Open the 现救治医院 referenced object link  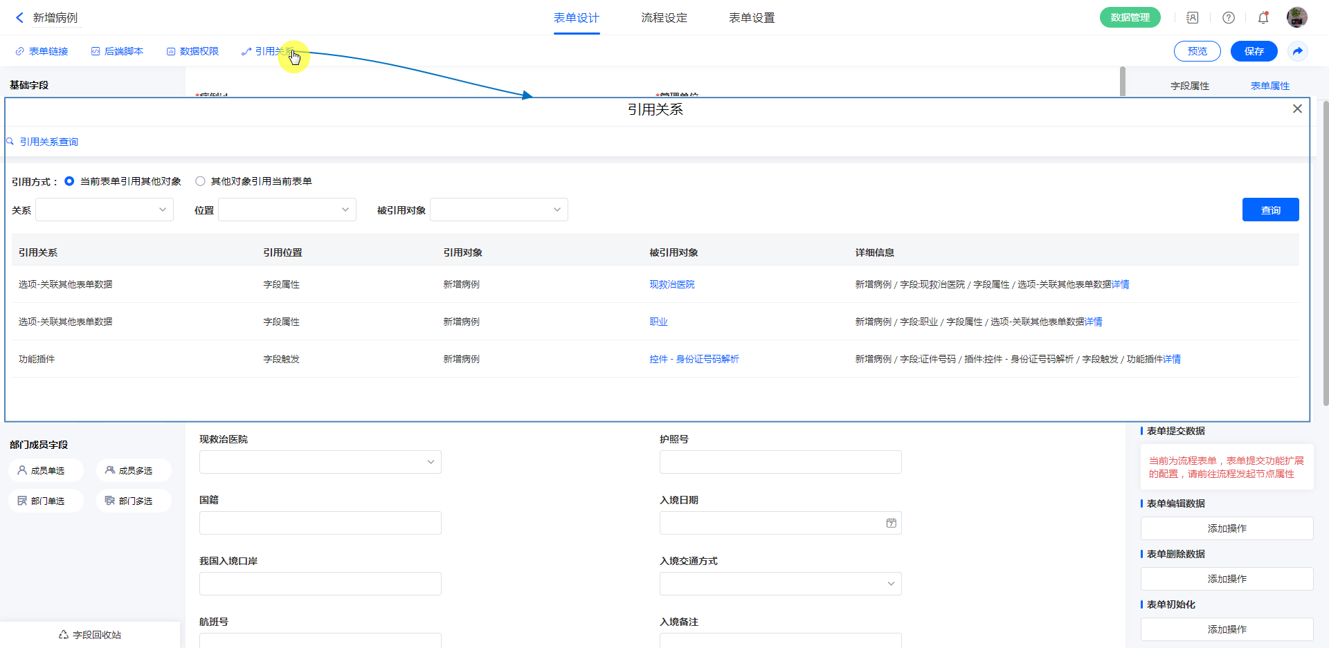tap(671, 284)
